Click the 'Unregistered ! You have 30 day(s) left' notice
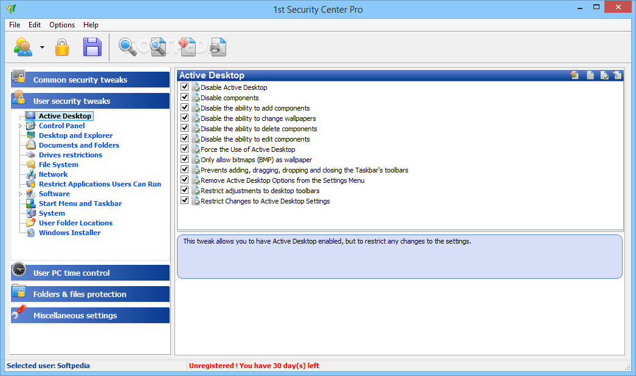Screen dimensions: 636x376 [x=254, y=366]
